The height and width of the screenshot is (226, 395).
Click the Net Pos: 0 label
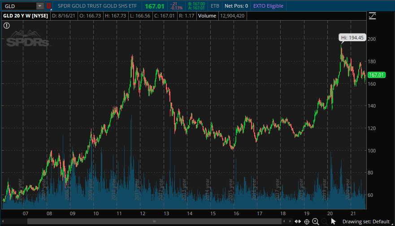[x=236, y=6]
